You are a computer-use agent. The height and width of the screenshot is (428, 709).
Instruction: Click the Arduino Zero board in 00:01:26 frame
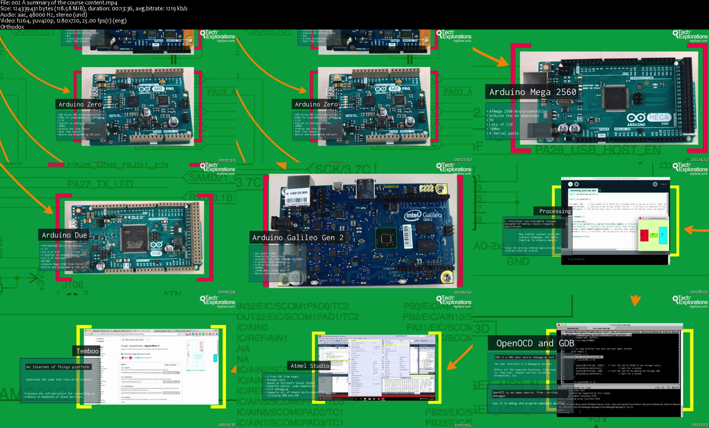138,106
